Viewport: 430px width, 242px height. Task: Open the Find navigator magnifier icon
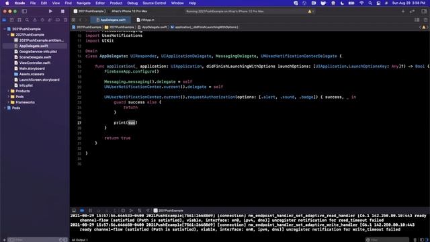[x=27, y=19]
